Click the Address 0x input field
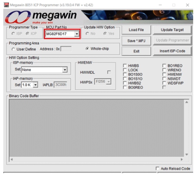Viewport: 196px width, 176px height. pos(66,49)
